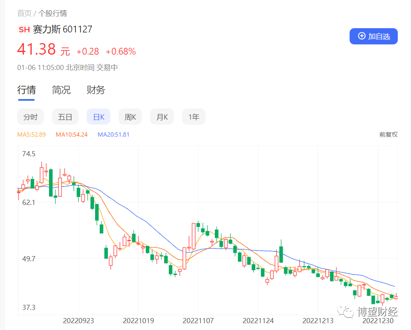Switch to the 行情 tab

click(x=26, y=90)
